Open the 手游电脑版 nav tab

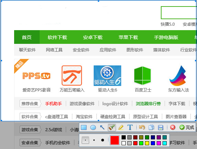(166, 37)
